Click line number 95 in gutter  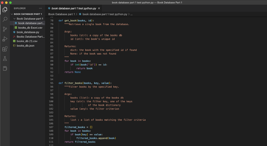[52, 83]
